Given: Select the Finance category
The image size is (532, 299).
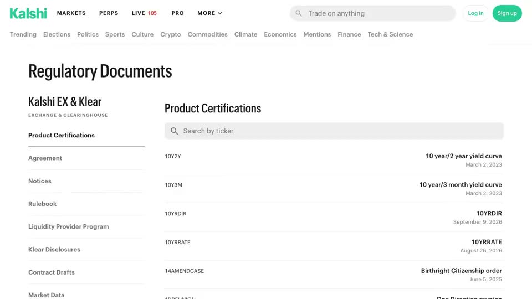Looking at the screenshot, I should coord(349,34).
